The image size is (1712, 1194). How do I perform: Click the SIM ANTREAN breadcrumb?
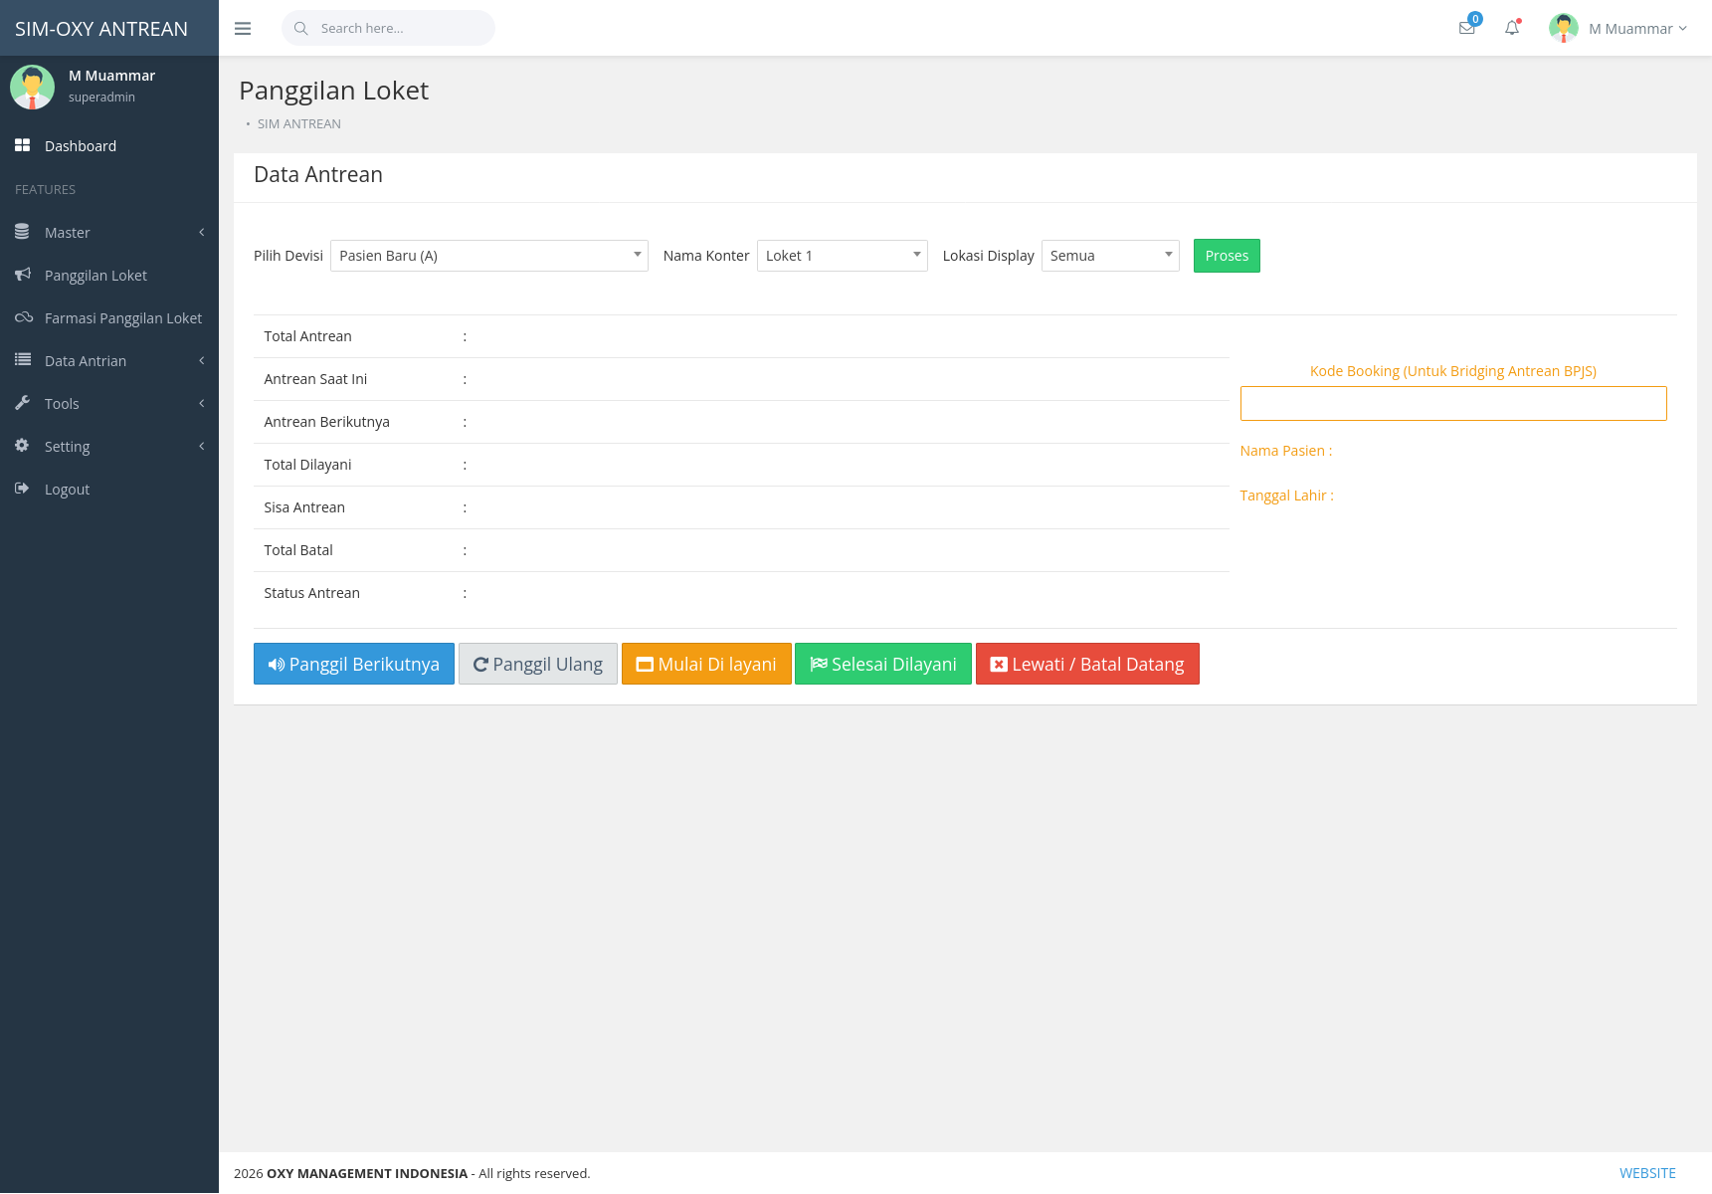click(x=299, y=123)
